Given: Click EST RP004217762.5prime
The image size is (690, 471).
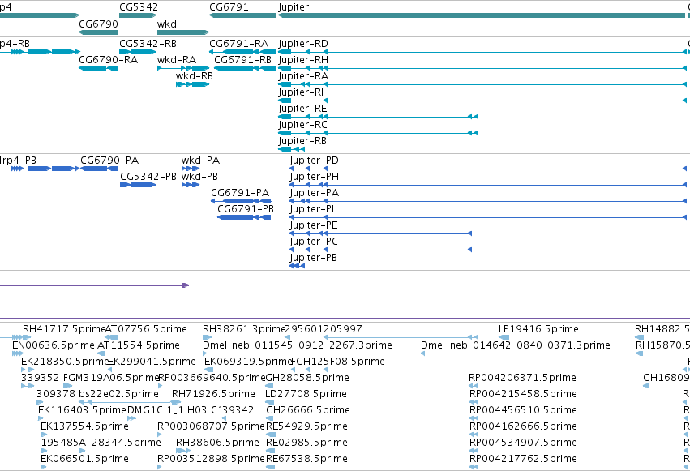Looking at the screenshot, I should [x=523, y=459].
